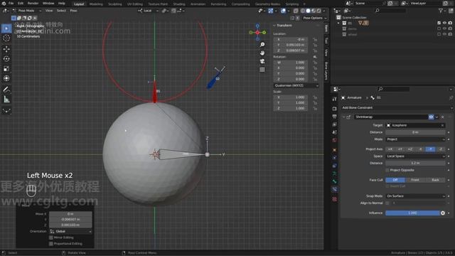Screen dimensions: 455x256
Task: Toggle the camera view icon
Action: (262, 61)
